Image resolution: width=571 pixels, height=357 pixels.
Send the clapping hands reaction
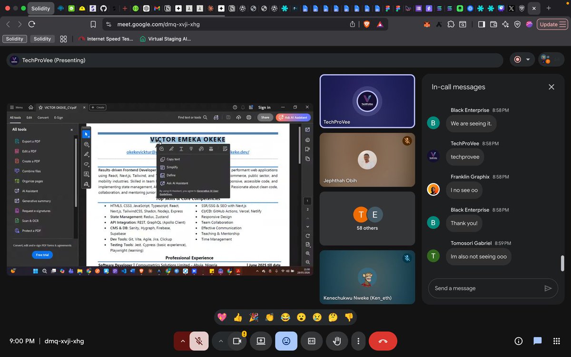pyautogui.click(x=269, y=317)
